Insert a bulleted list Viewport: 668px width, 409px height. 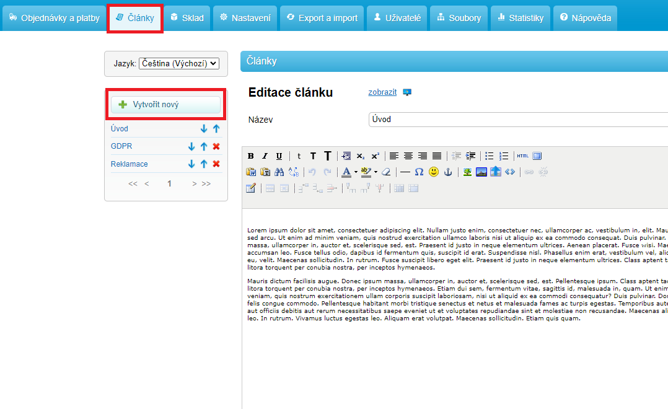(x=490, y=156)
